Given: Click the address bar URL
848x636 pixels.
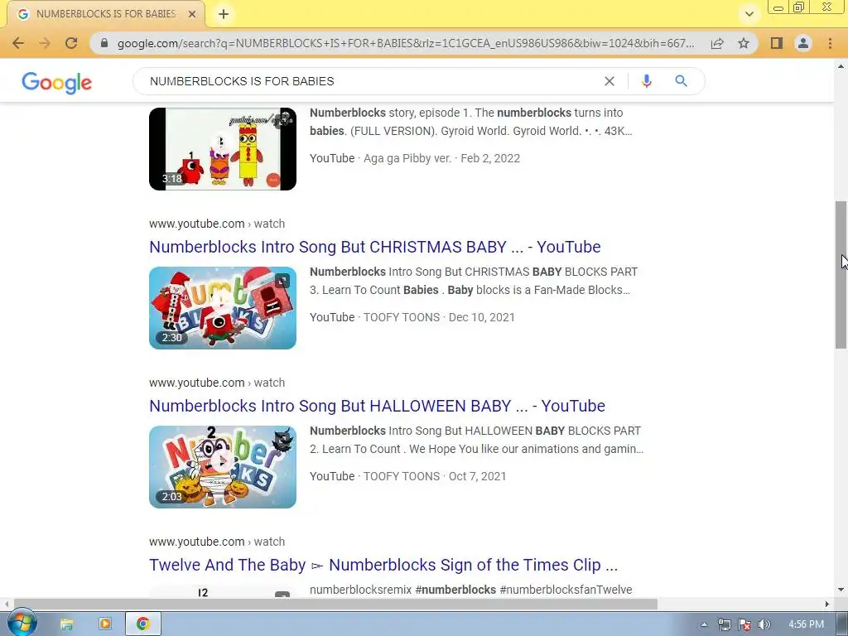Looking at the screenshot, I should point(406,43).
